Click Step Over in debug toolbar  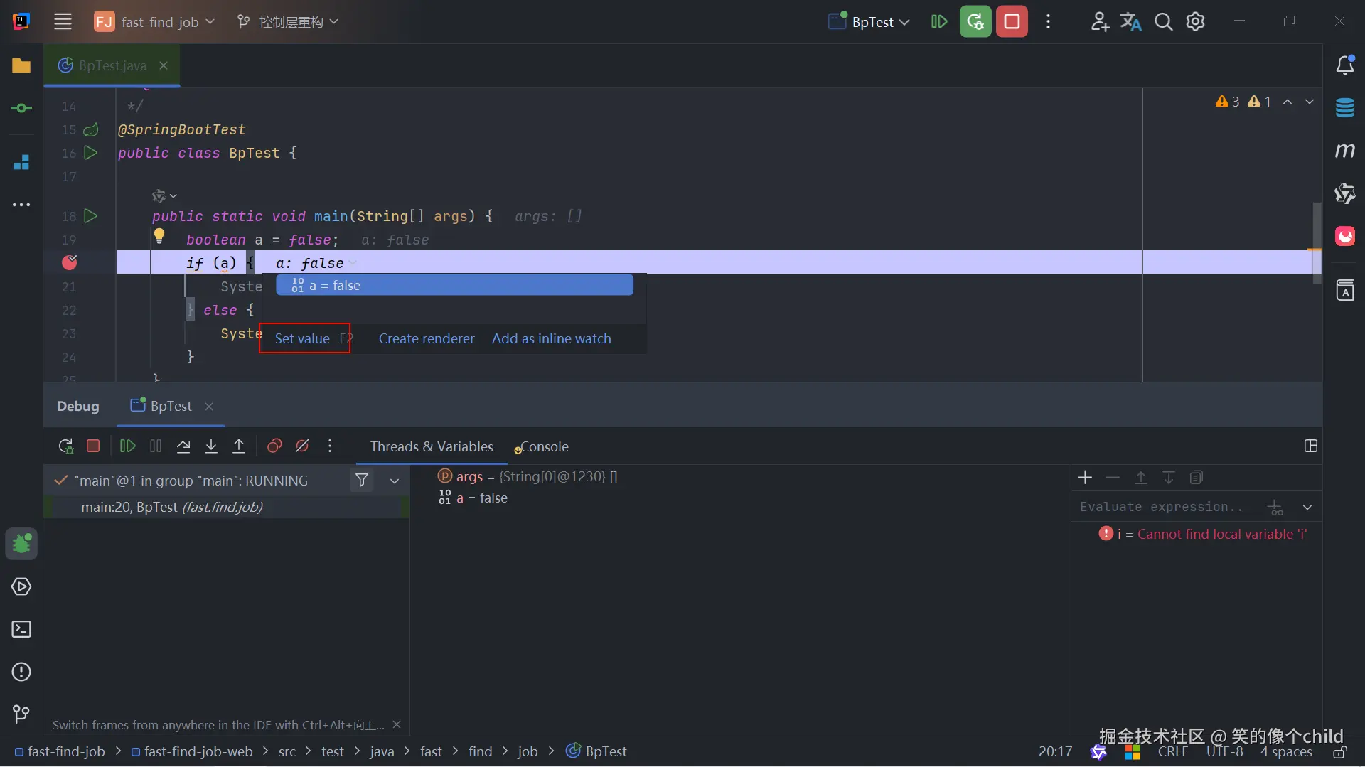tap(183, 446)
